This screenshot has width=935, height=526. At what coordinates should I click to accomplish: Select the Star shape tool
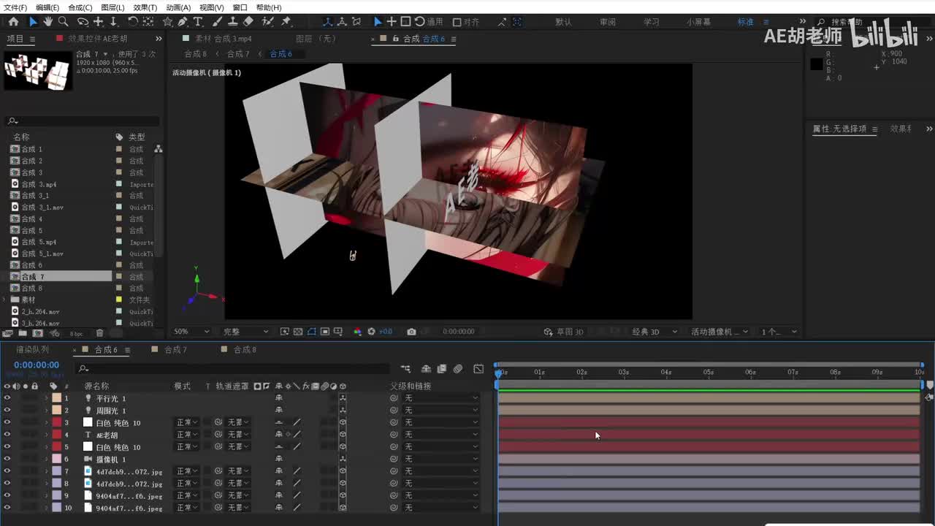click(167, 22)
